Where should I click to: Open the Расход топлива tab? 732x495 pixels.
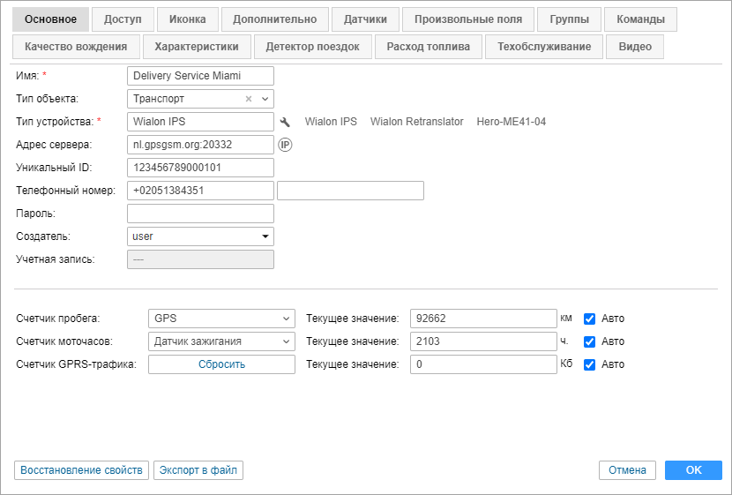point(428,47)
